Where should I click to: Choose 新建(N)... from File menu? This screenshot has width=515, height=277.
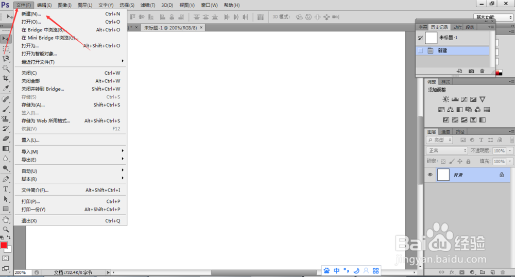(x=70, y=14)
